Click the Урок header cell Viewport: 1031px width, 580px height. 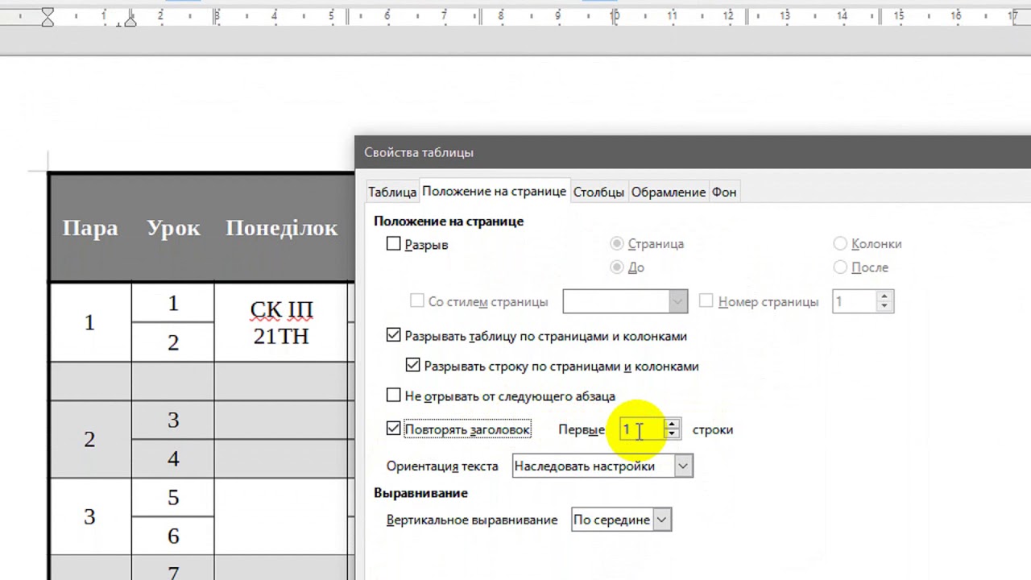[173, 228]
